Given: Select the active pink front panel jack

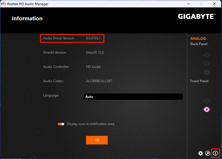Looking at the screenshot, I should 207,110.
